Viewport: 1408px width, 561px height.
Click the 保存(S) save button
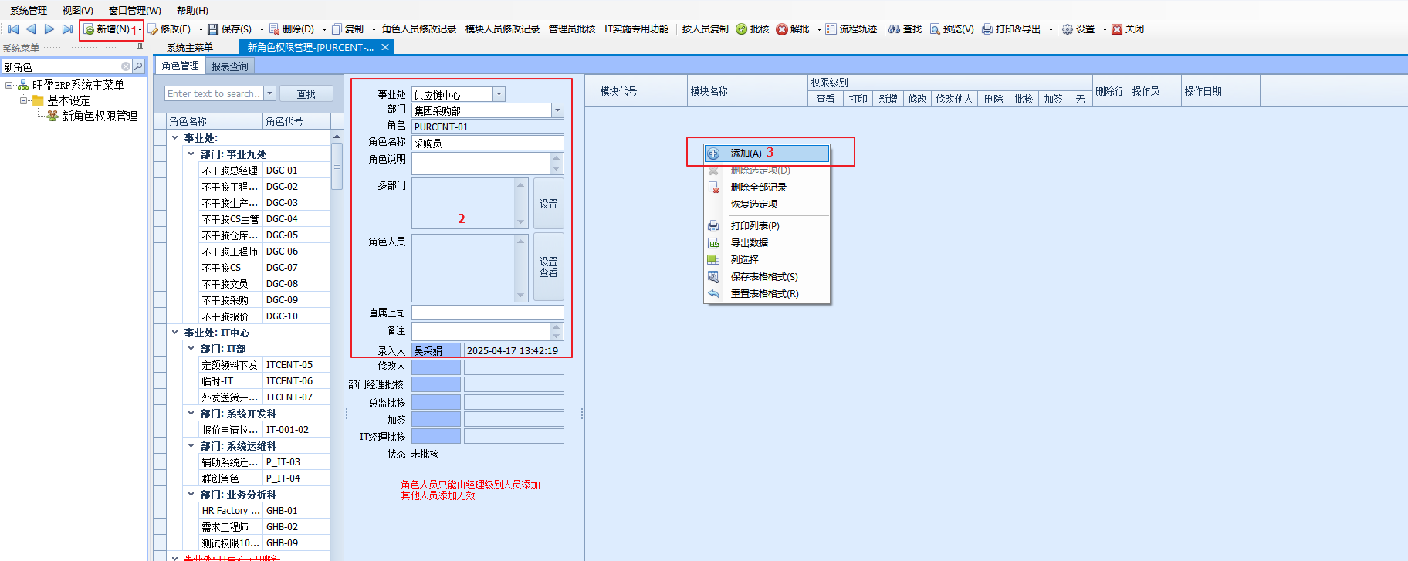tap(230, 29)
